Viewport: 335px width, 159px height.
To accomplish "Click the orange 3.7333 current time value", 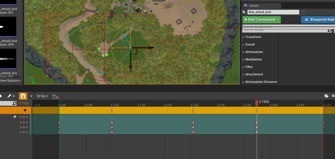I will coord(24,103).
